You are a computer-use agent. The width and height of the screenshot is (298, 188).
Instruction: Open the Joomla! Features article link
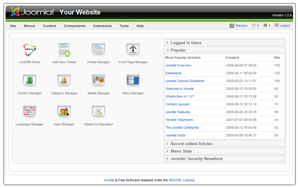point(178,112)
